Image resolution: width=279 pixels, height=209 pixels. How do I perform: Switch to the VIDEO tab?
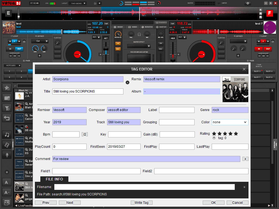click(133, 27)
